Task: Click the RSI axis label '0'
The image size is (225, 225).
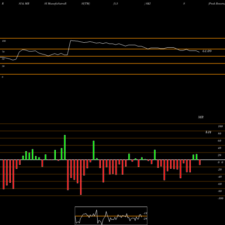Action: [3, 77]
